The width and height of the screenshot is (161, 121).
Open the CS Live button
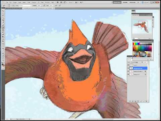(145, 2)
